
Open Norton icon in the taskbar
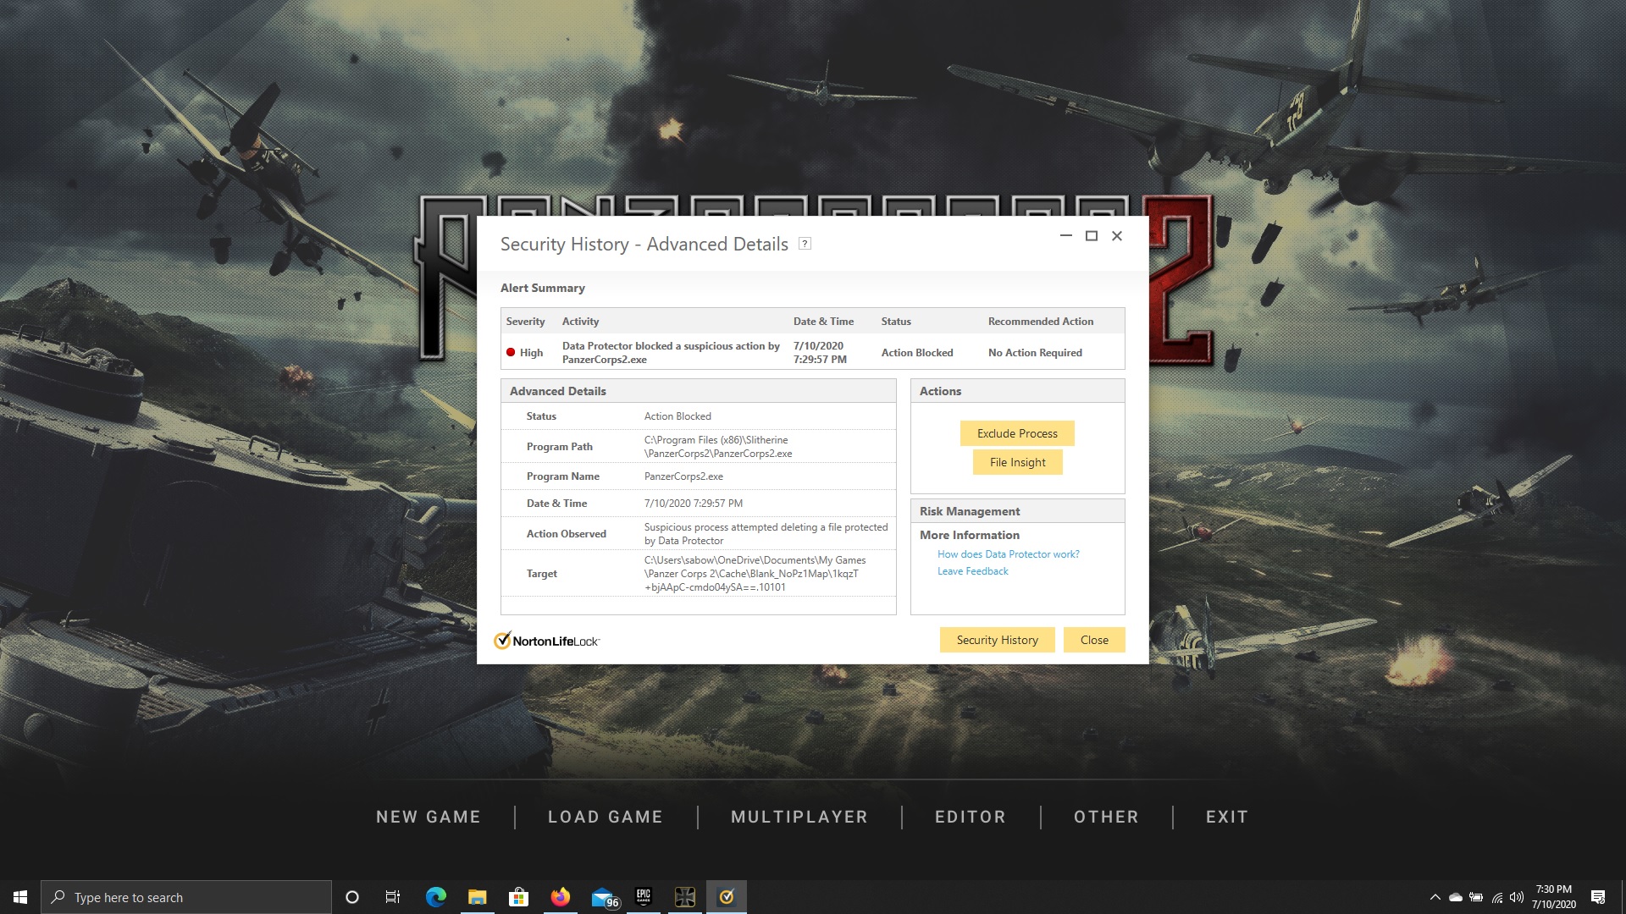[x=726, y=897]
